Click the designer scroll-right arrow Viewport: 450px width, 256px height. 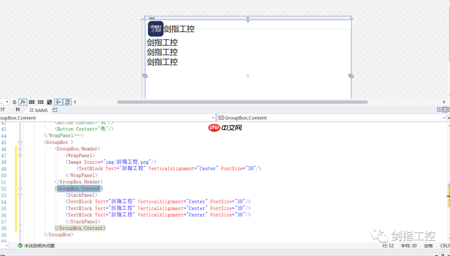444,102
